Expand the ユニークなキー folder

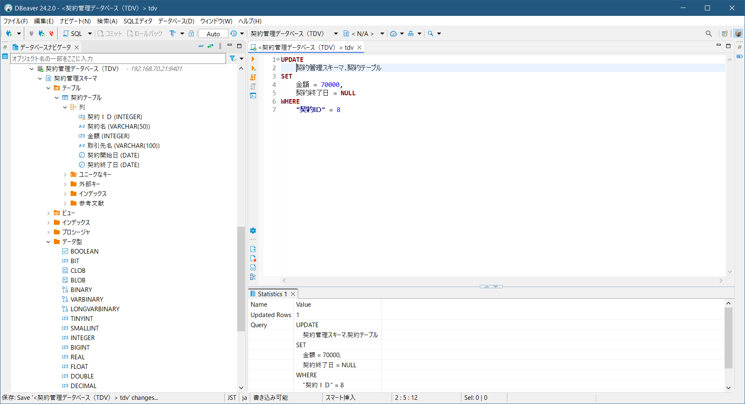tap(65, 175)
